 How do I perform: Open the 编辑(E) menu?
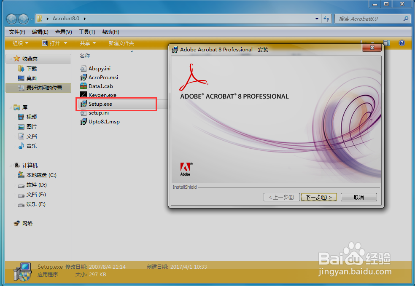coord(40,32)
